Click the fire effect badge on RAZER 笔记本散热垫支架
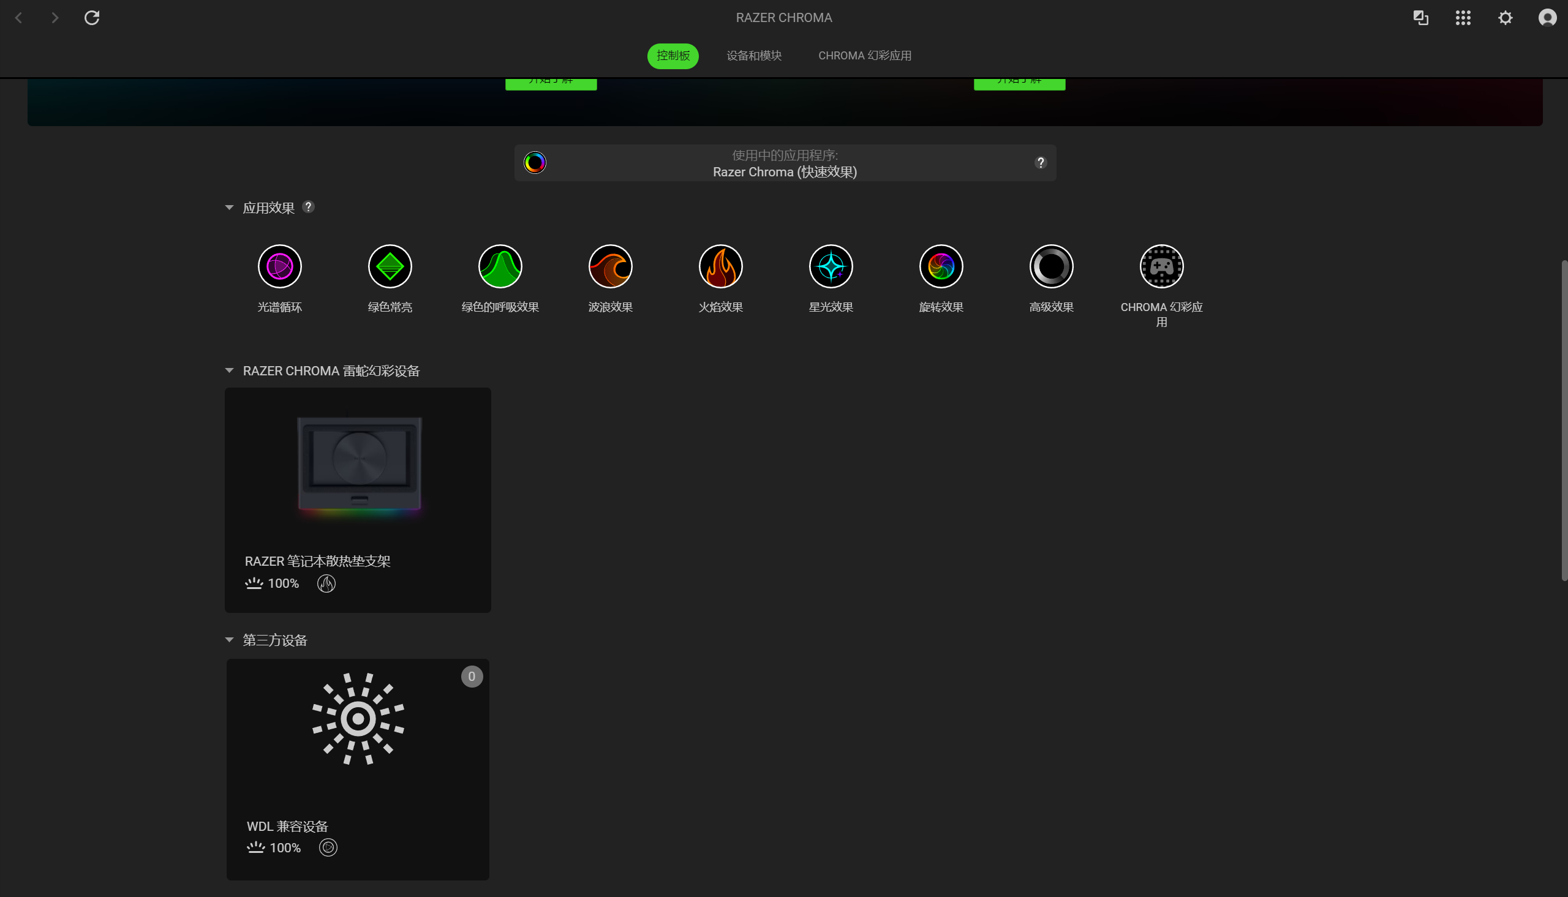1568x897 pixels. pos(326,584)
